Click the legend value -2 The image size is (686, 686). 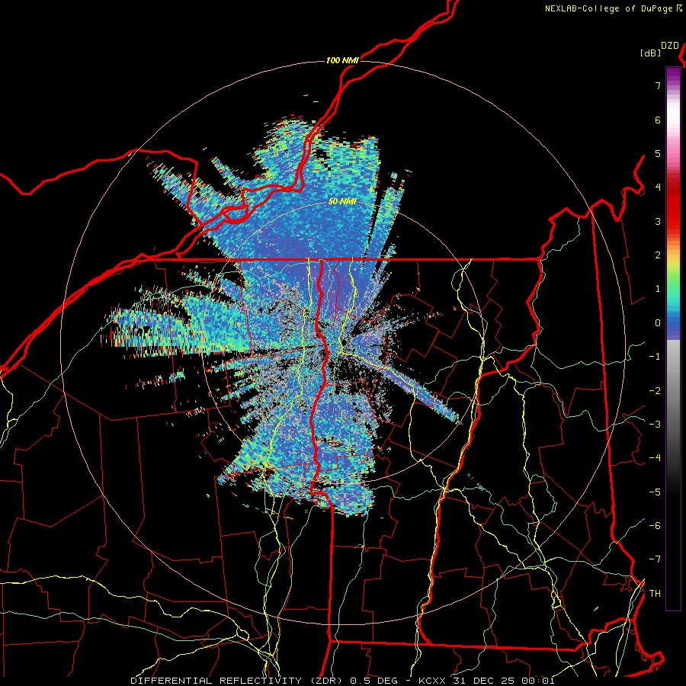point(655,391)
